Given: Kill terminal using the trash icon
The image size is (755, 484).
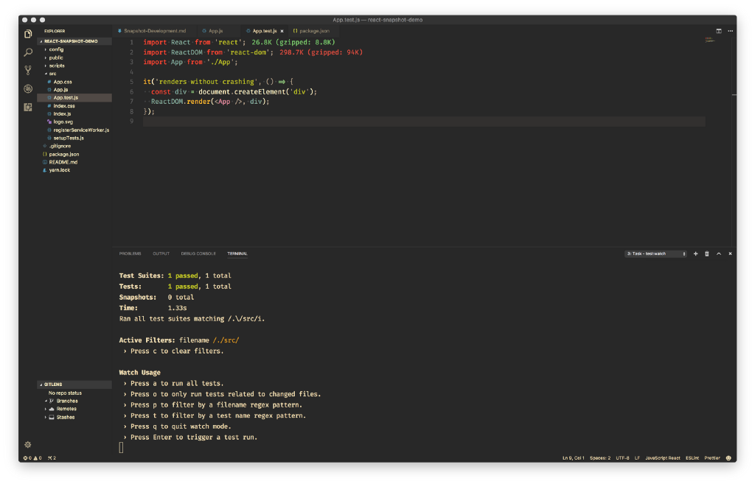Looking at the screenshot, I should click(x=706, y=253).
